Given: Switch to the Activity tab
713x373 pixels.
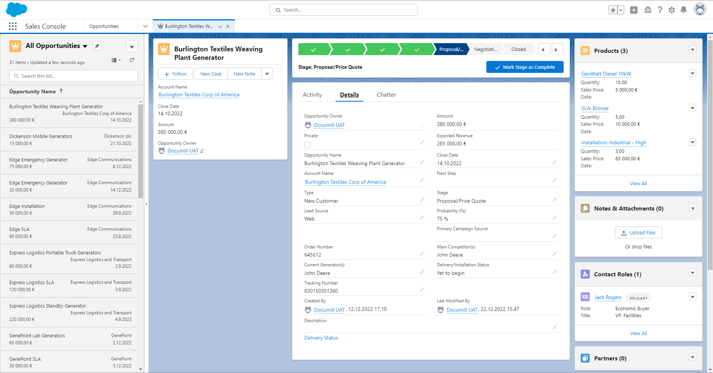Looking at the screenshot, I should (312, 95).
